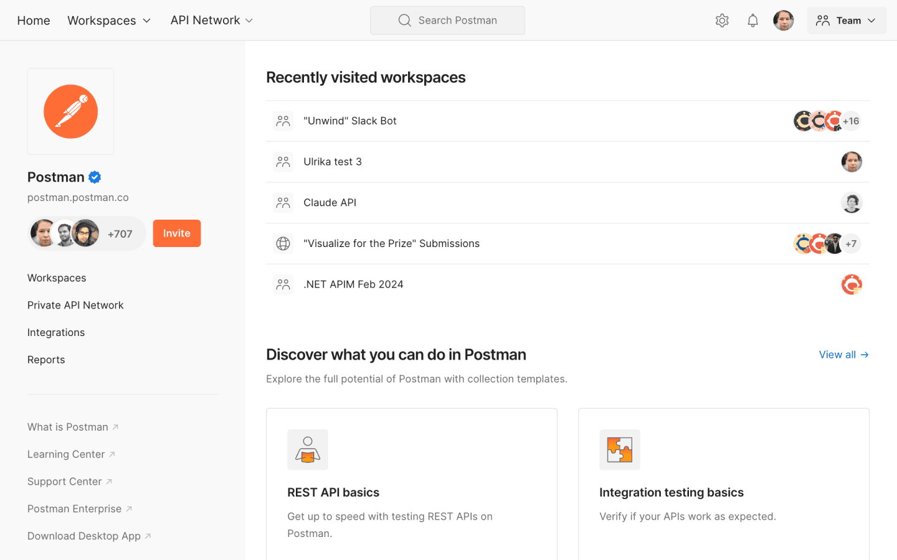The image size is (897, 560).
Task: Click the first team member avatar in sidebar
Action: [44, 233]
